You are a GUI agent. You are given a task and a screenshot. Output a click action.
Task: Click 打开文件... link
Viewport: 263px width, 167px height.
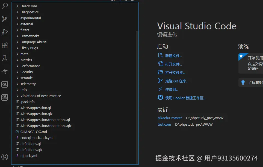point(173,64)
